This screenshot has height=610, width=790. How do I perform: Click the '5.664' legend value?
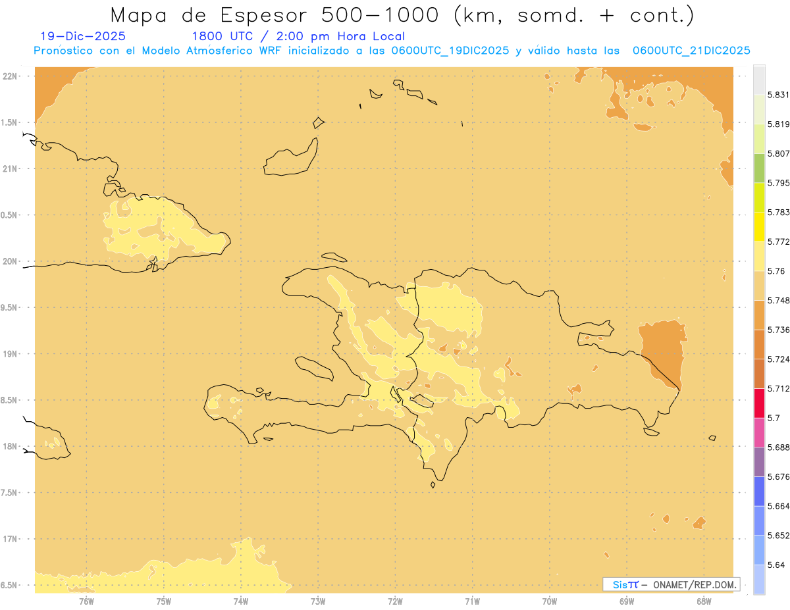click(778, 506)
